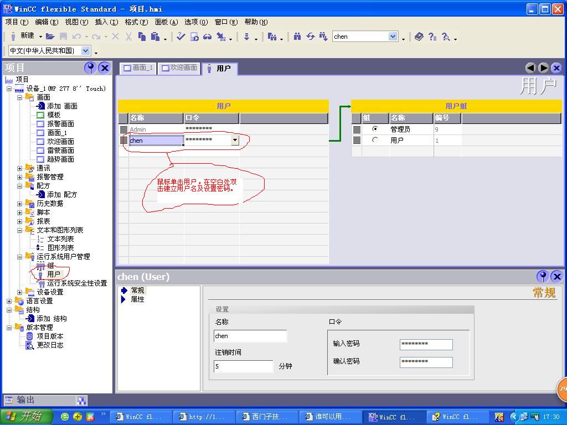
Task: Click the 名称 input field with chen
Action: click(250, 336)
